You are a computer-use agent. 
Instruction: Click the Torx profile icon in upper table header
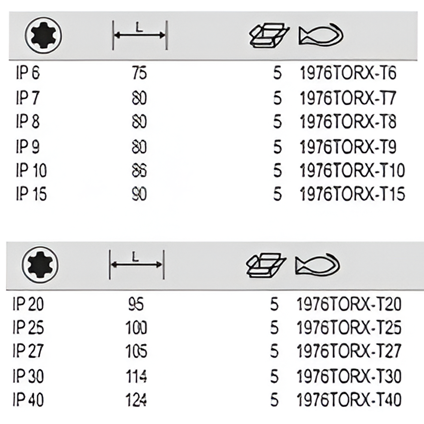point(43,36)
